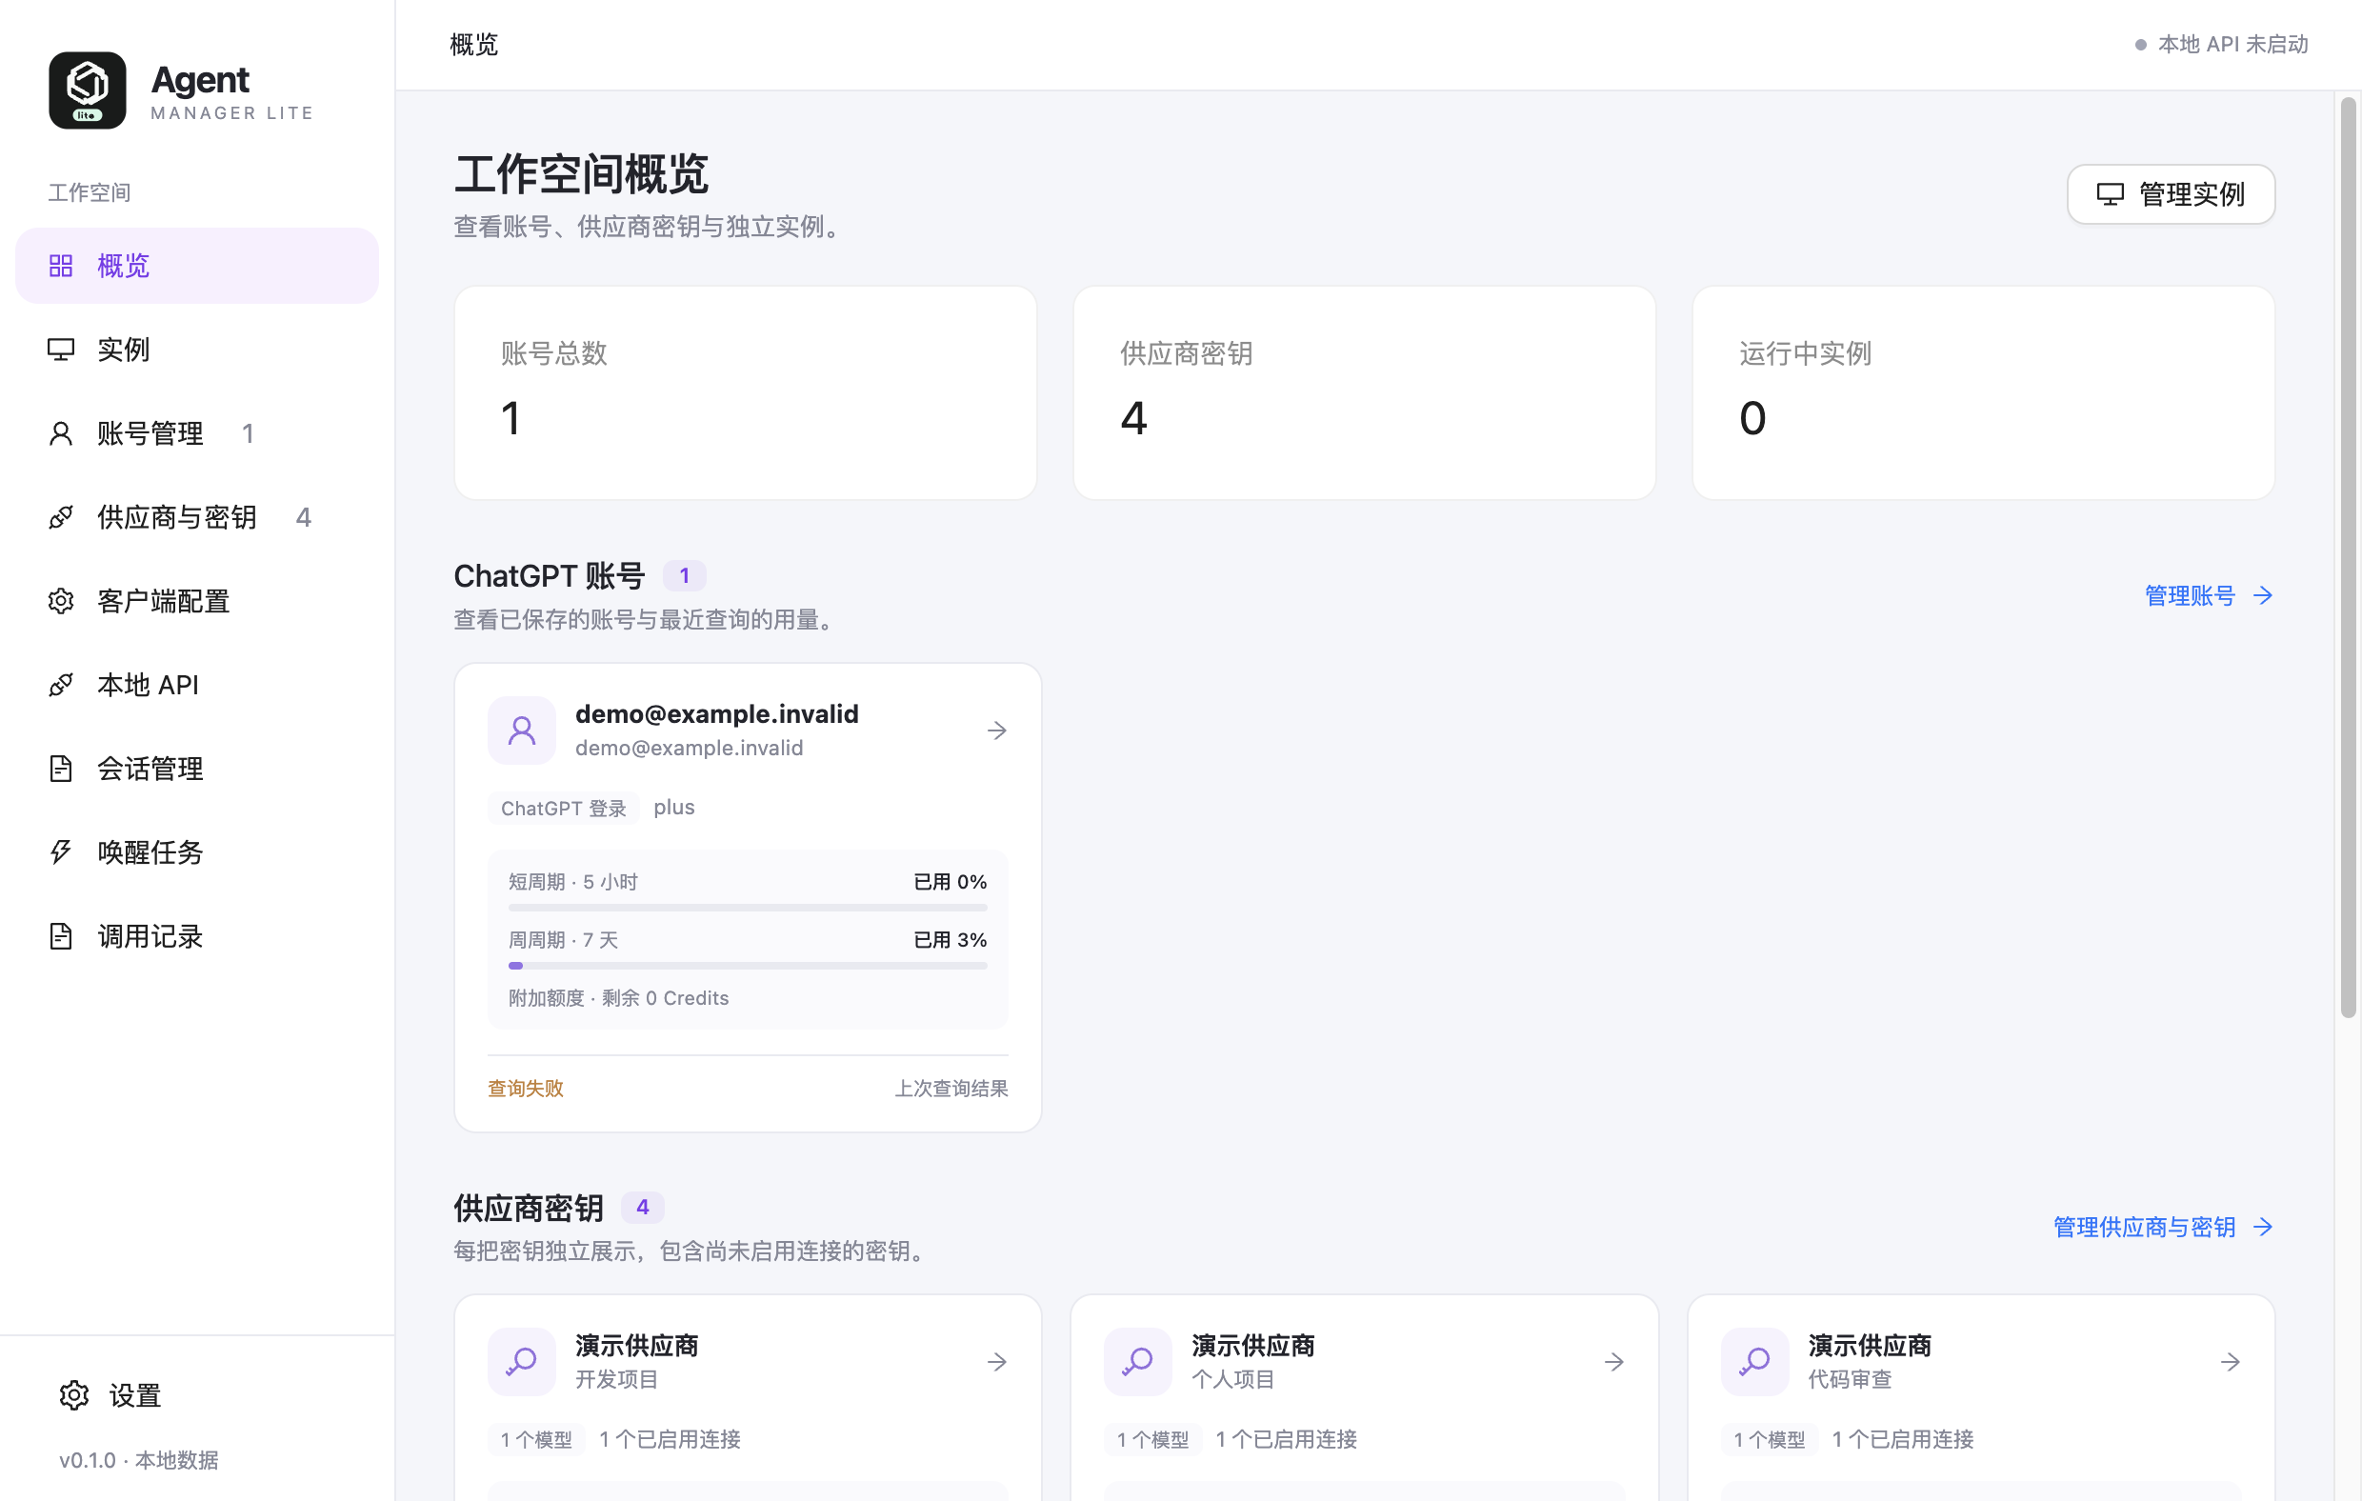
Task: Go to 账号管理 in the sidebar
Action: coord(197,433)
